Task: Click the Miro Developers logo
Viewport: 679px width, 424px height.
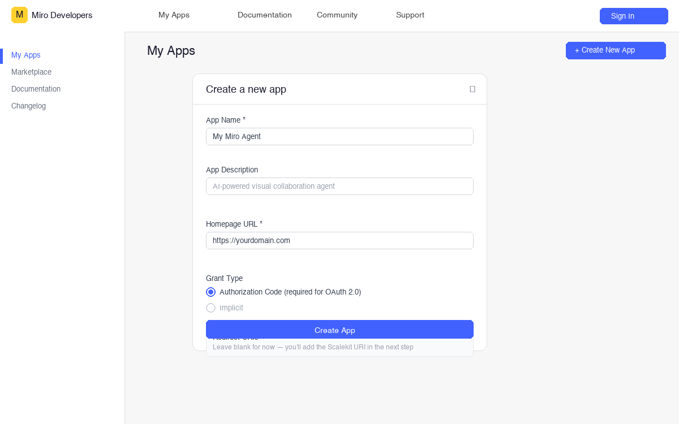Action: [51, 15]
